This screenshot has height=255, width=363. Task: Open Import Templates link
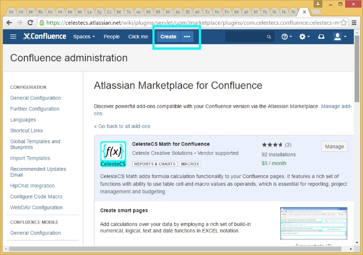(30, 158)
